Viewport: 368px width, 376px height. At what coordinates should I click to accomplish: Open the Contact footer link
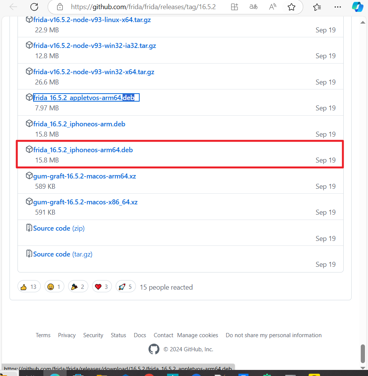click(x=164, y=335)
